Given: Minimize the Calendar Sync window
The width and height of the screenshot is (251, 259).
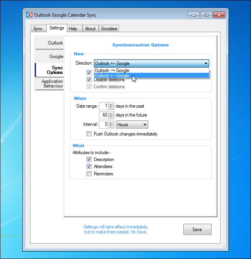Looking at the screenshot, I should click(193, 15).
